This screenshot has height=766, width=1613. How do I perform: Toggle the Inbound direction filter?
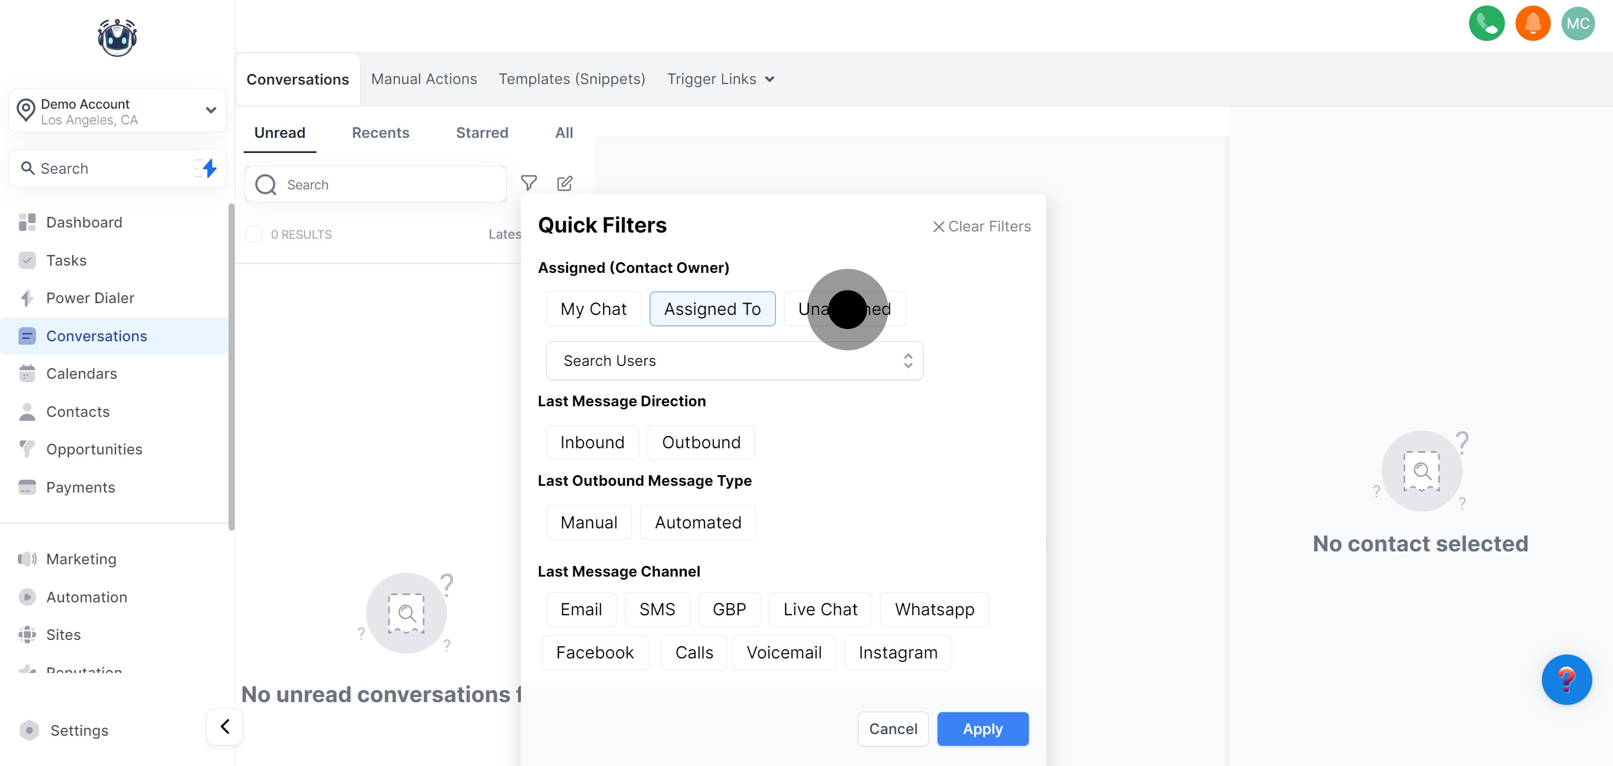[x=592, y=442]
